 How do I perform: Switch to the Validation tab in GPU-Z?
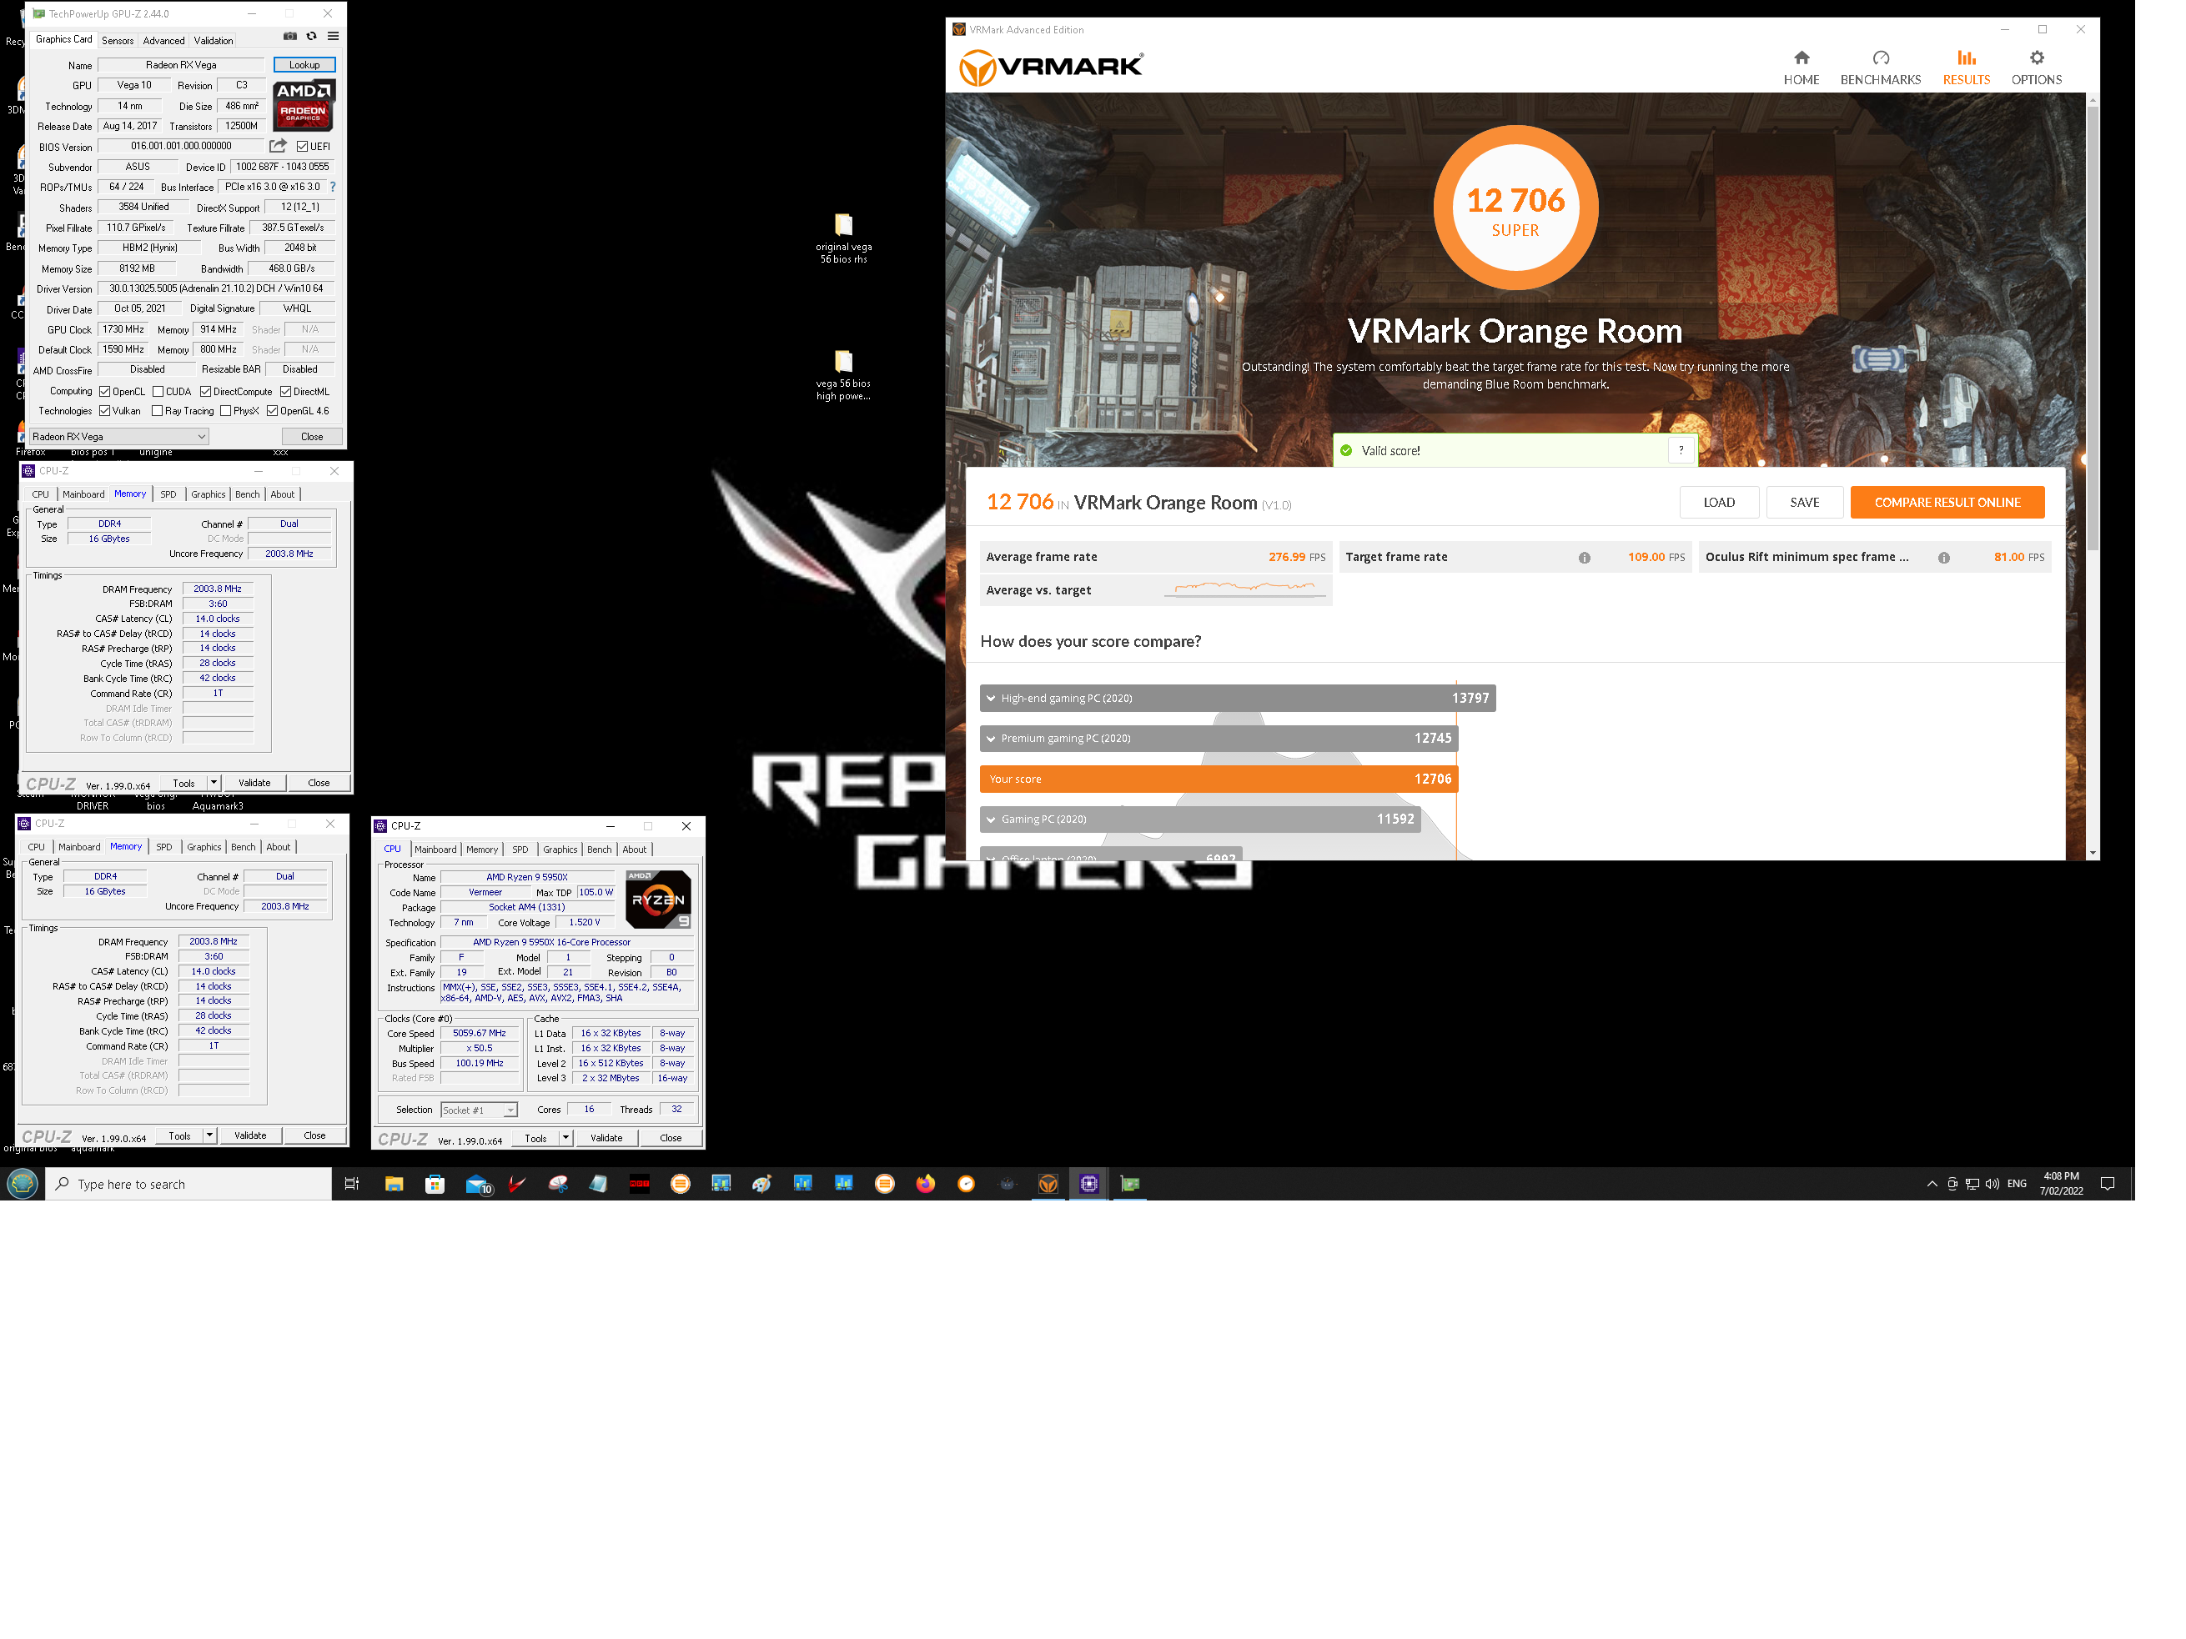coord(214,41)
